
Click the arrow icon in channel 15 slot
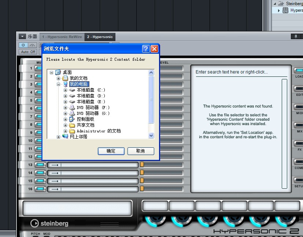pos(55,181)
